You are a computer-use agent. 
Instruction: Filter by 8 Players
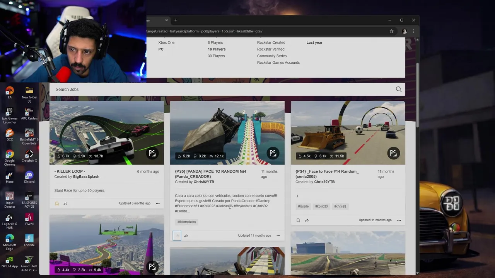[x=215, y=42]
